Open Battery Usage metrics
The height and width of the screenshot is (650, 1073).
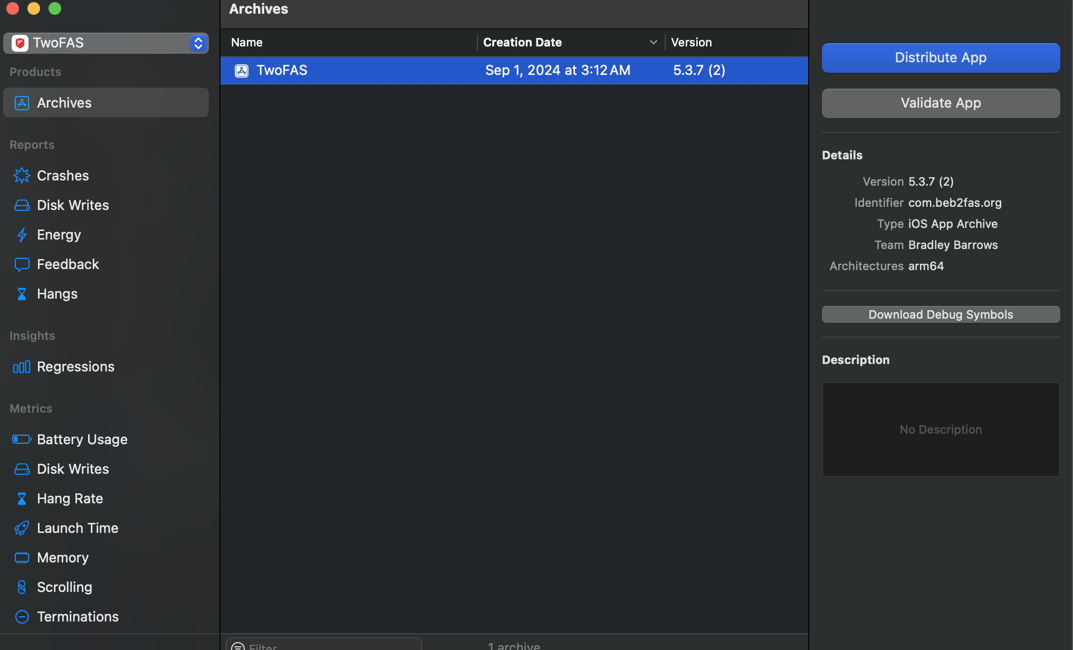tap(106, 439)
